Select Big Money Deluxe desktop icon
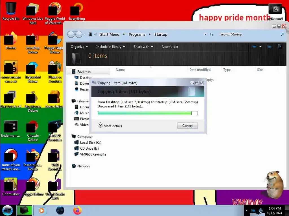 (x=33, y=101)
